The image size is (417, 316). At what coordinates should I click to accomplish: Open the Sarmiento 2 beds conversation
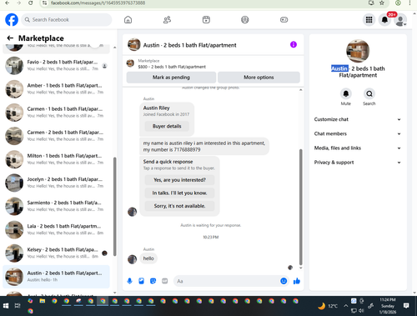56,206
